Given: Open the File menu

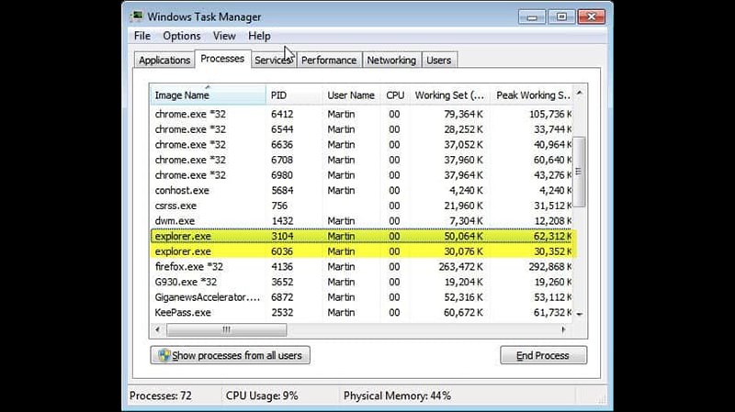Looking at the screenshot, I should pyautogui.click(x=141, y=36).
